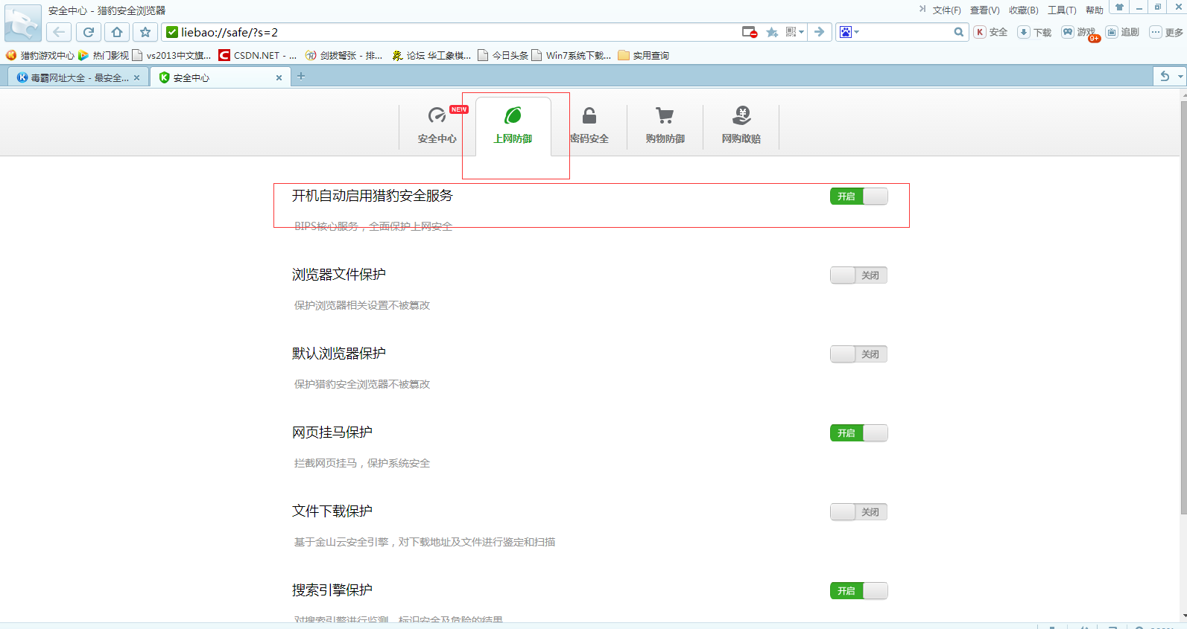
Task: Click the go arrow in address bar
Action: (820, 32)
